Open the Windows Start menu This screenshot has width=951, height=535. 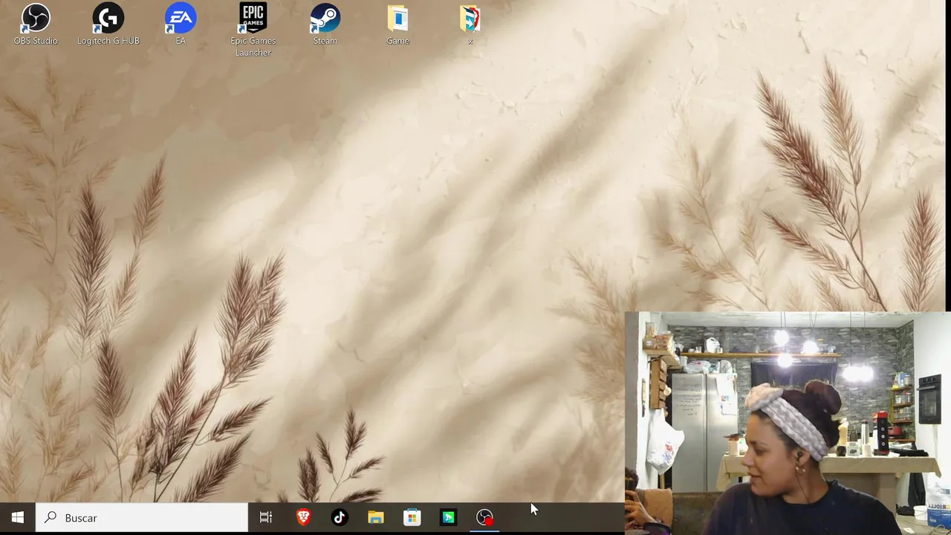[x=18, y=517]
